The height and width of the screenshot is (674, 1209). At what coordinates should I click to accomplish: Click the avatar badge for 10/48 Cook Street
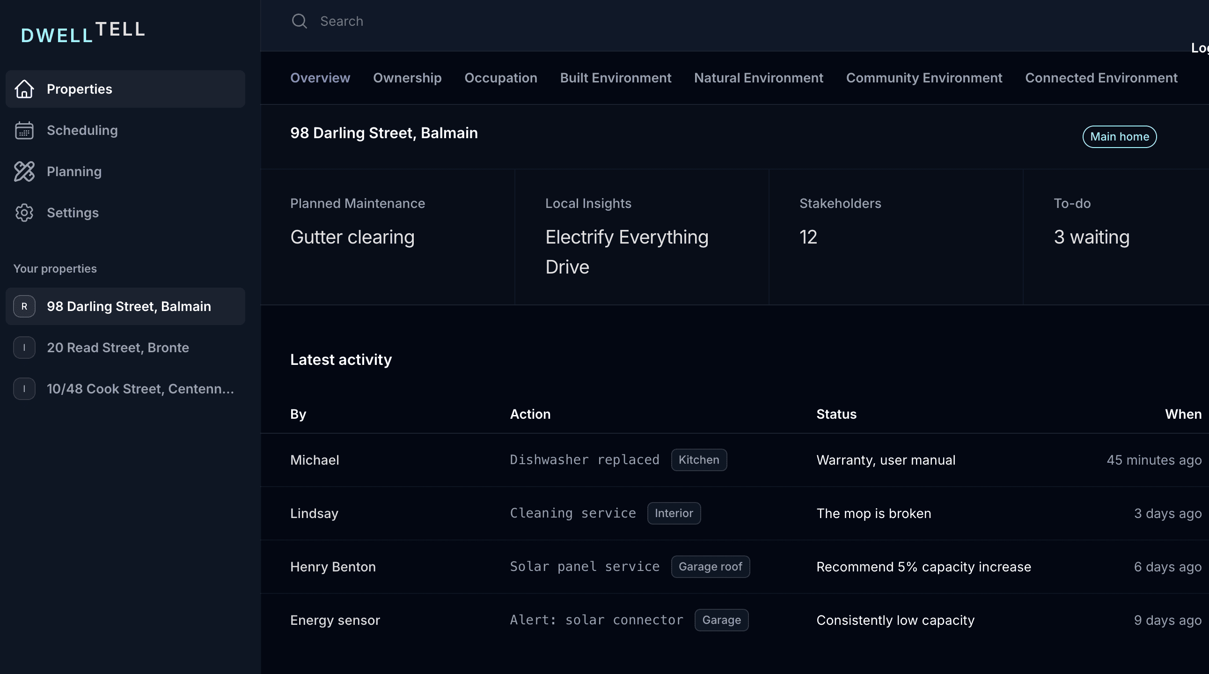point(24,388)
